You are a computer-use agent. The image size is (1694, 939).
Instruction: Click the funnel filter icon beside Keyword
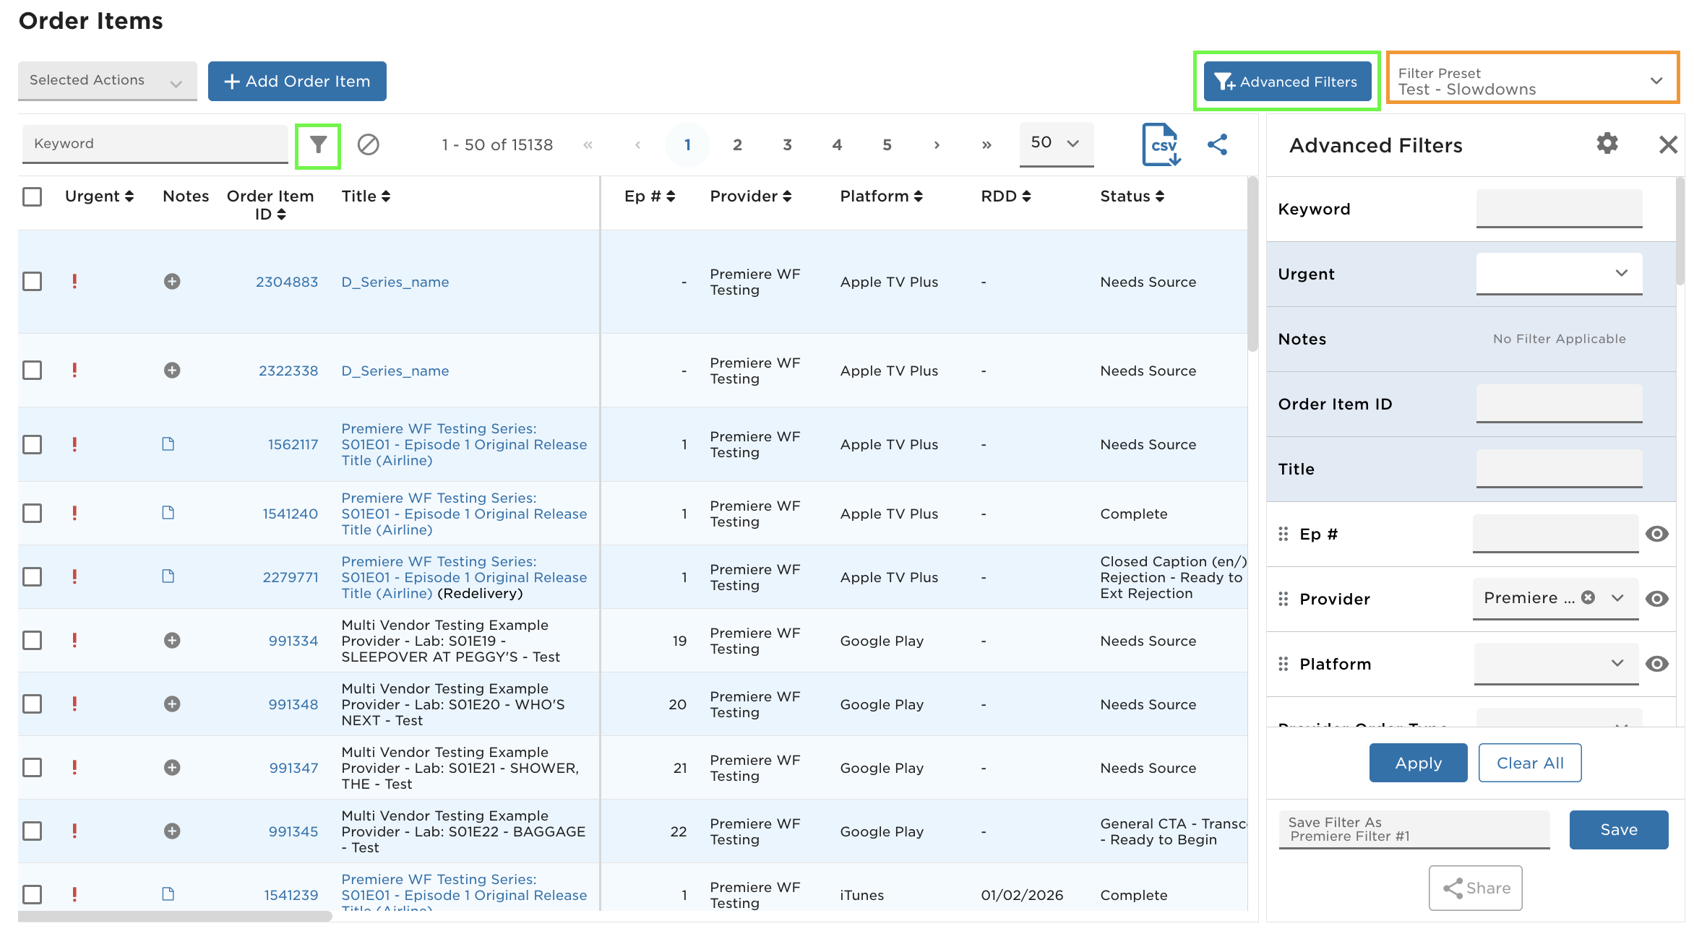click(318, 144)
